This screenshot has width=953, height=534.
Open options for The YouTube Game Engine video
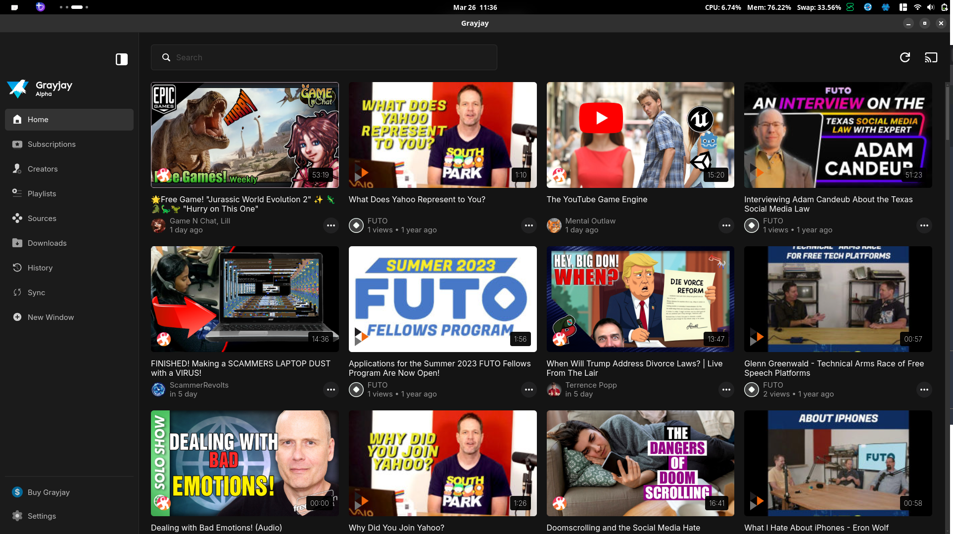pos(726,225)
